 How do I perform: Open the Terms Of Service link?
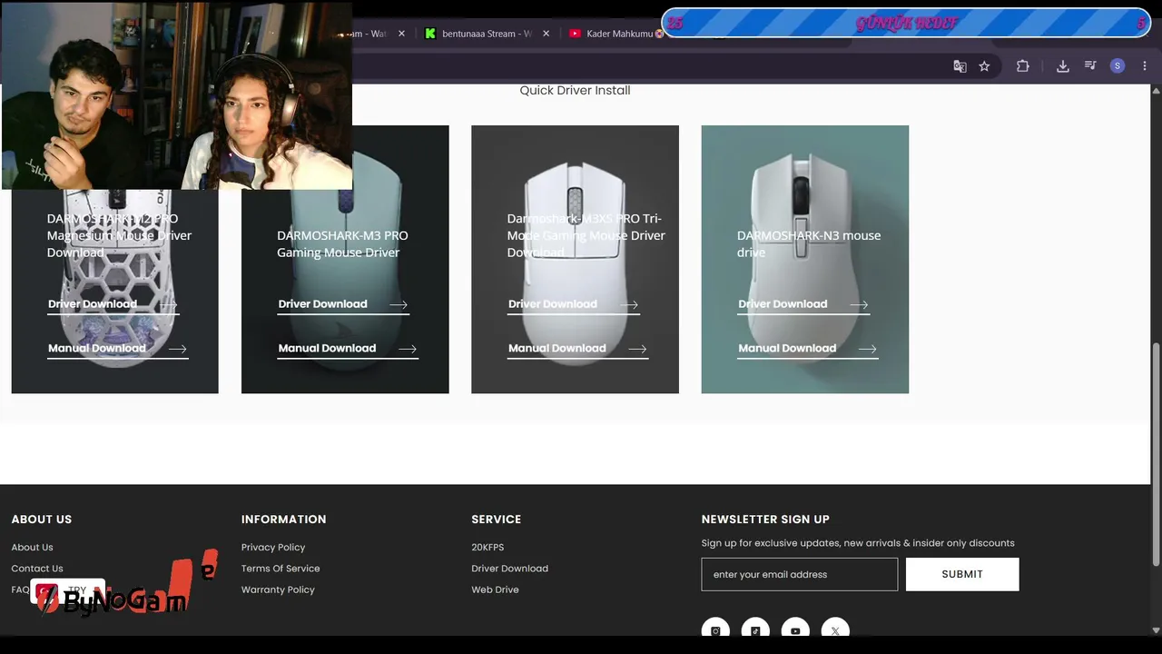coord(281,569)
